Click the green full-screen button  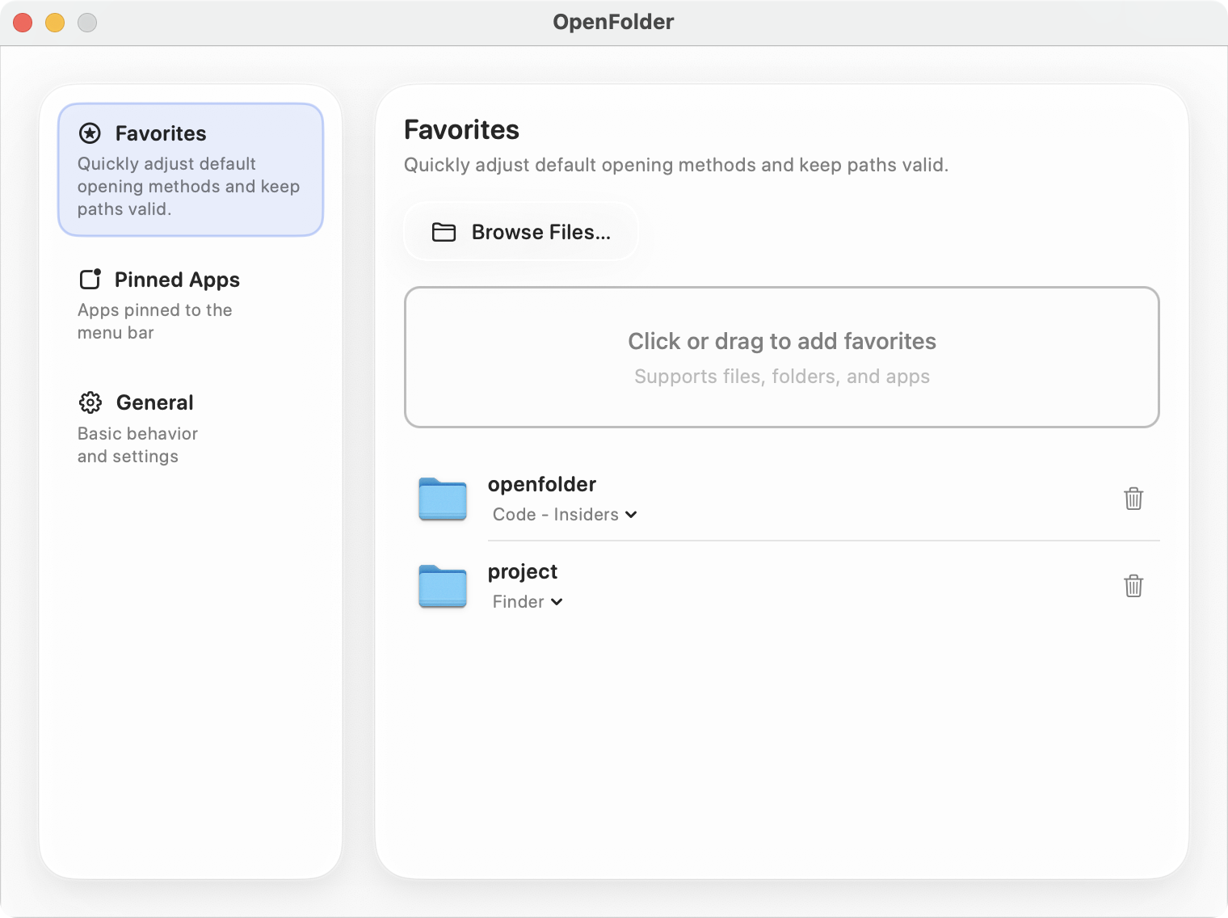[86, 23]
